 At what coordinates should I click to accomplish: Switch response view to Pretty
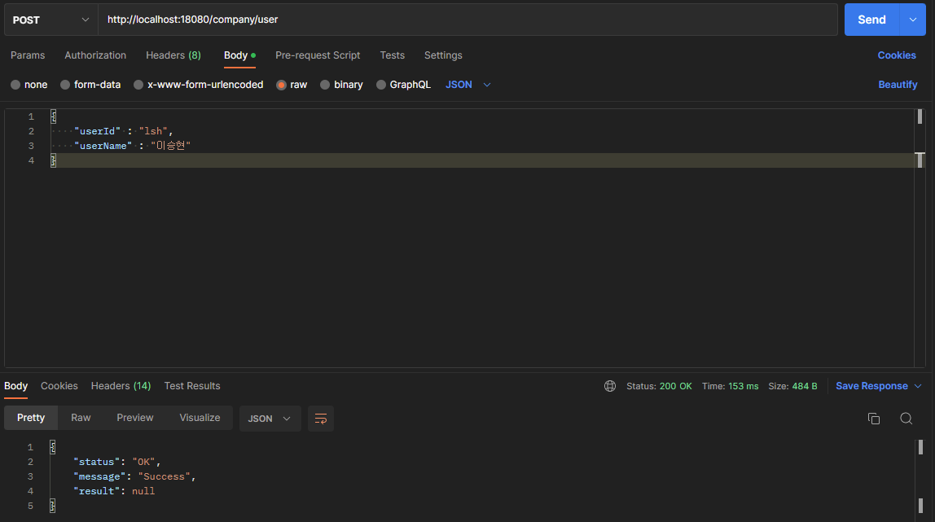tap(31, 418)
